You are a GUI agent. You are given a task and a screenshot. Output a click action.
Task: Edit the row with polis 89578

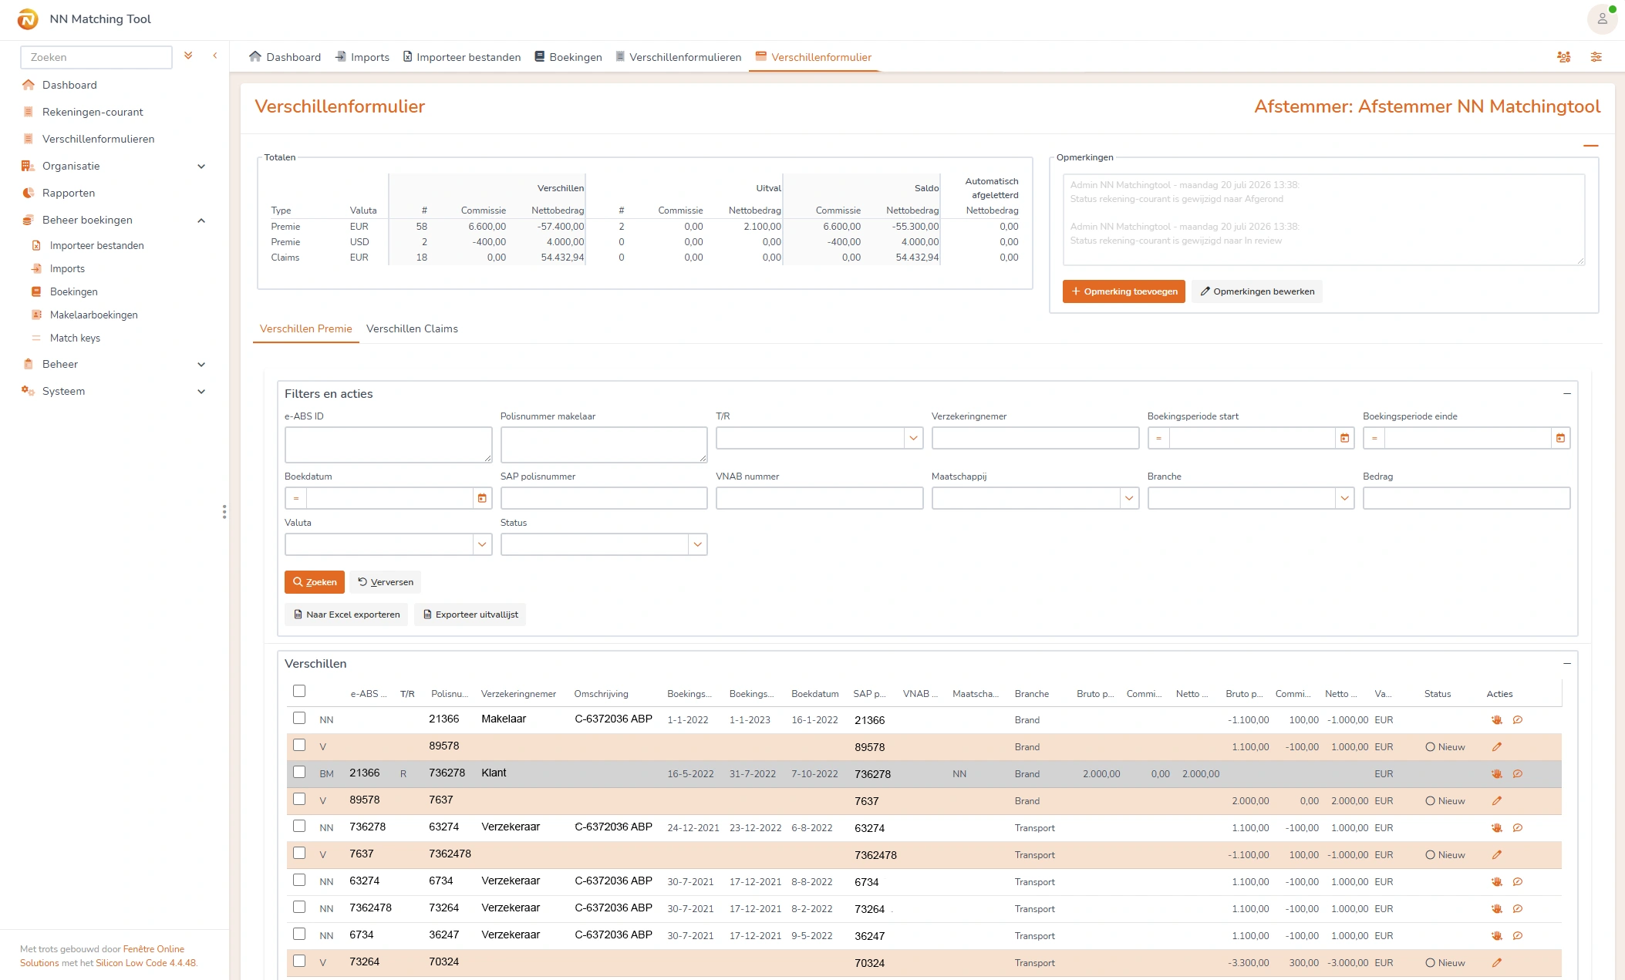(1496, 746)
